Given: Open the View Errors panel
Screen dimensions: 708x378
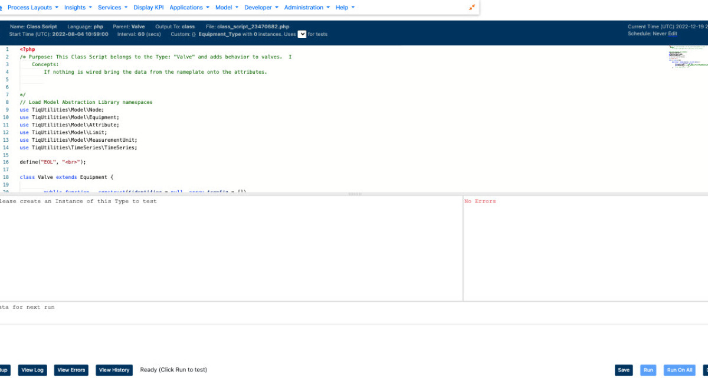Looking at the screenshot, I should tap(71, 370).
